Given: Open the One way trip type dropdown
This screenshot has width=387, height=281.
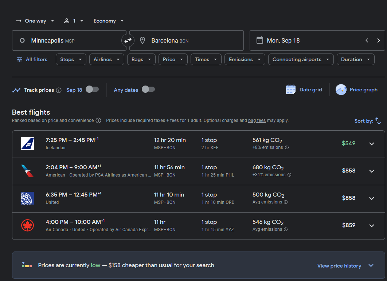Looking at the screenshot, I should click(x=35, y=21).
